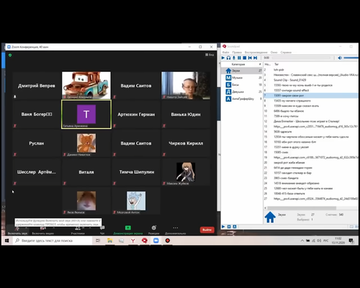Click the horizontal scrollbar in the sound list
This screenshot has width=360, height=288.
302,208
